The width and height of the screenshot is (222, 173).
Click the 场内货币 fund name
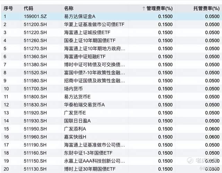click(73, 89)
